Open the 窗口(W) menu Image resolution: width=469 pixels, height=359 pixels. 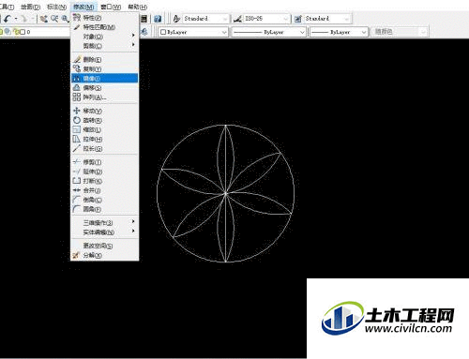coord(111,7)
